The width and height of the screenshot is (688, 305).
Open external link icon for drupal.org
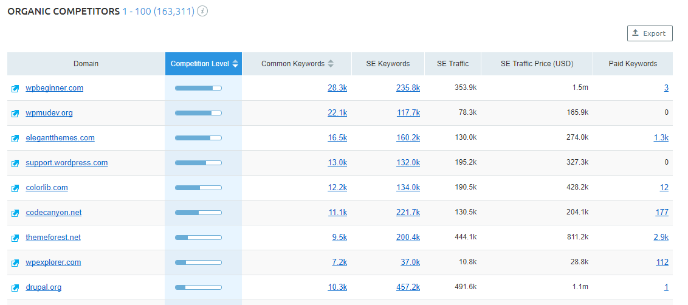click(x=15, y=288)
